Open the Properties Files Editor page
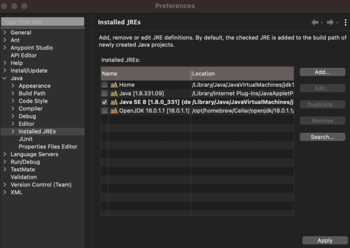The width and height of the screenshot is (350, 248). [x=48, y=147]
